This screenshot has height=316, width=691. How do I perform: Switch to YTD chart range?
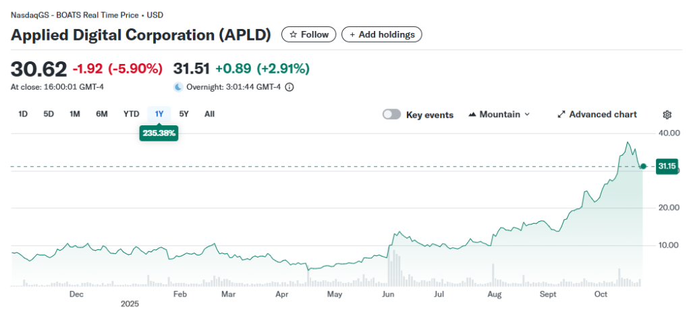pyautogui.click(x=131, y=114)
